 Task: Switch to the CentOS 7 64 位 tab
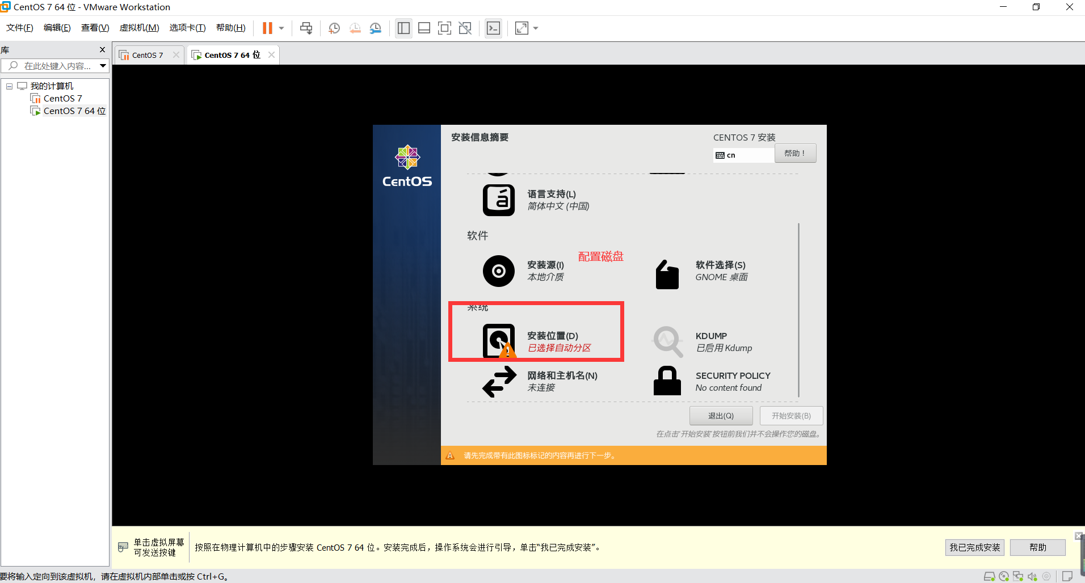[x=232, y=55]
